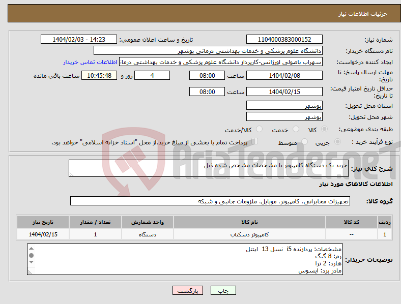Click the response deadline date 1404/02/08
The image size is (401, 304).
point(284,75)
